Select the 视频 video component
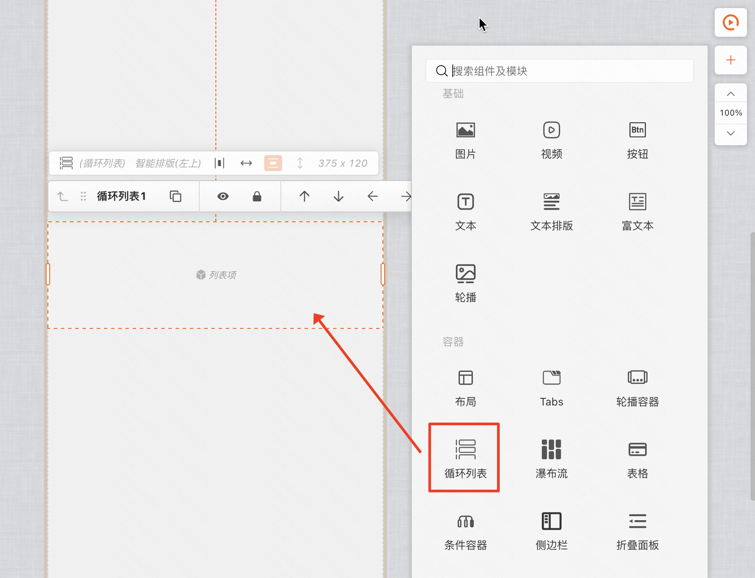Viewport: 755px width, 578px height. click(x=551, y=141)
